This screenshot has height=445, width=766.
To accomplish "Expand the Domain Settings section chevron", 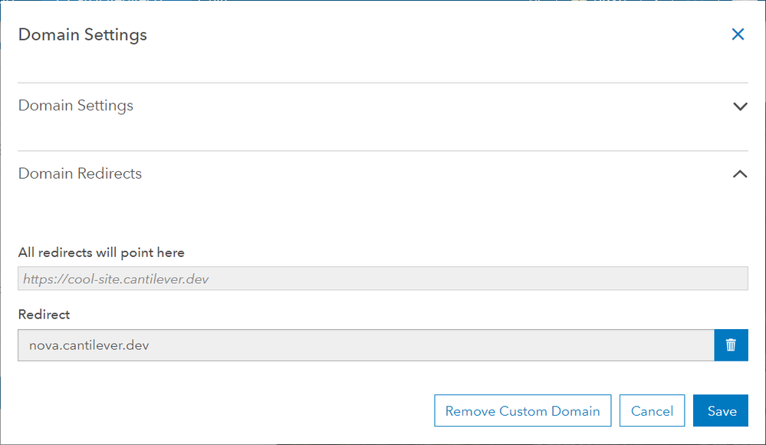I will click(x=740, y=106).
